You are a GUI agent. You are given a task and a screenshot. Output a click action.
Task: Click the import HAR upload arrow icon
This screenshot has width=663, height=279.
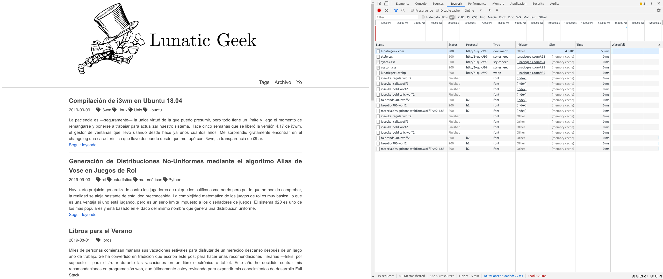point(489,10)
